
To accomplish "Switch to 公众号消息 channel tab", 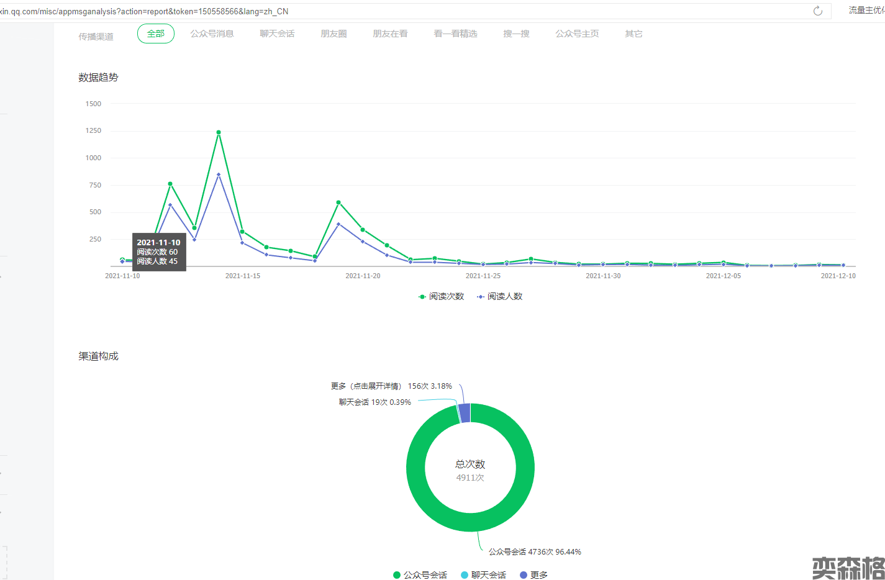I will point(212,34).
